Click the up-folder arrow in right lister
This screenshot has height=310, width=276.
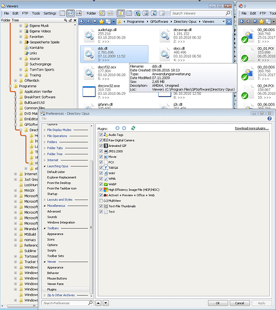click(x=255, y=21)
